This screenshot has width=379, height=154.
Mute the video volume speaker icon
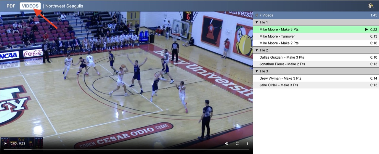coord(227,143)
